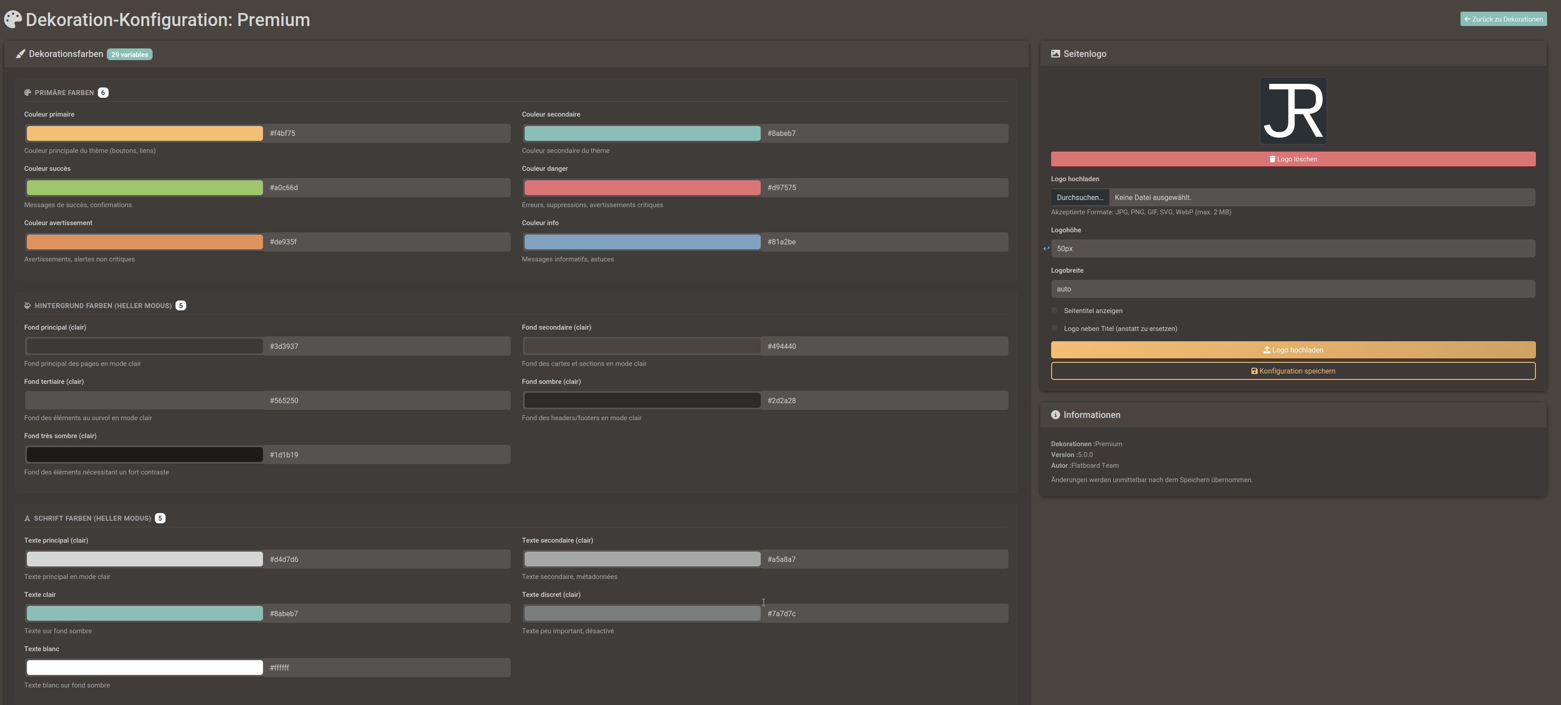Click the palette icon beside Dekoration-Konfiguration title
Screen dimensions: 1561x705
pos(13,19)
